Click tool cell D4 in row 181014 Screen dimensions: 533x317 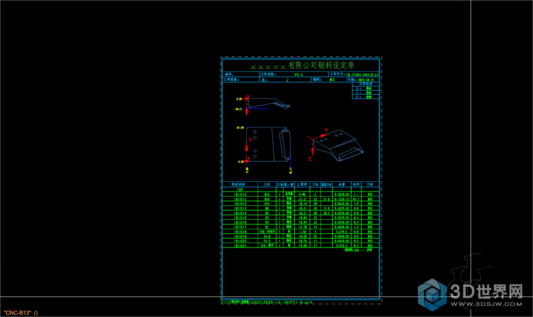click(x=267, y=213)
